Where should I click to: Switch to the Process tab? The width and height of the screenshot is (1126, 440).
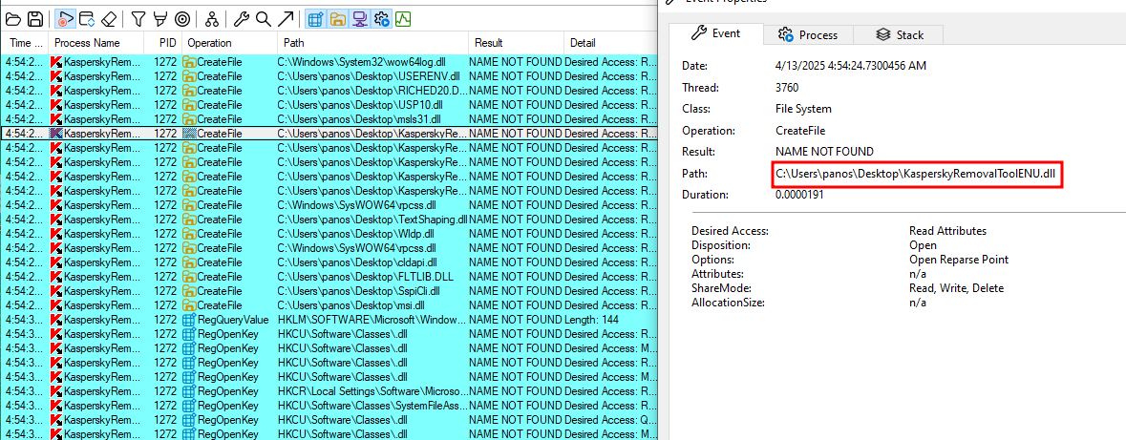(808, 34)
